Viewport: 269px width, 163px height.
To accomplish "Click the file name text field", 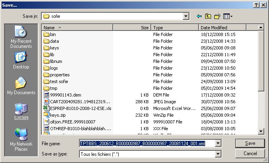I will 147,143.
